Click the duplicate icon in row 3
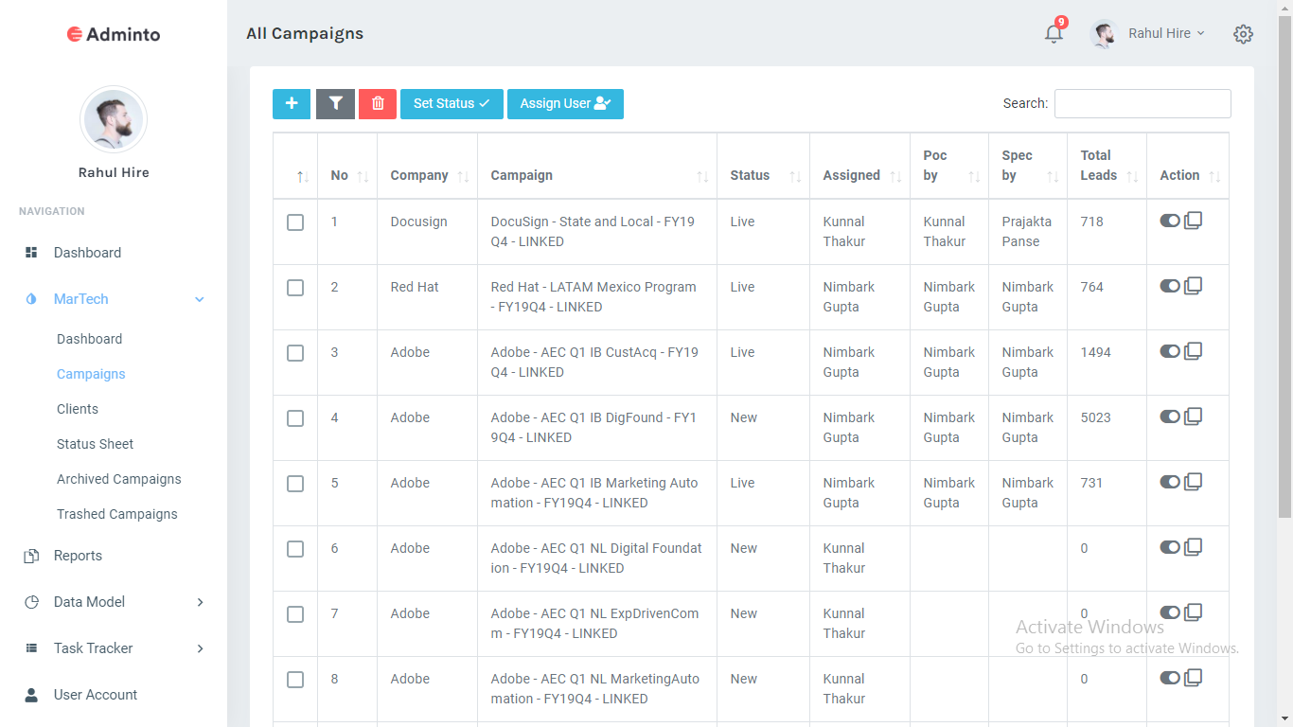Viewport: 1293px width, 727px height. click(x=1194, y=351)
